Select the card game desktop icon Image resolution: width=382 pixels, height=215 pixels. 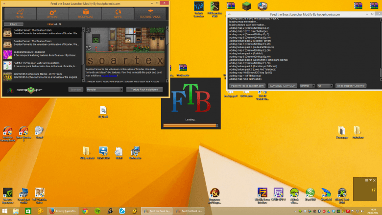tap(263, 6)
